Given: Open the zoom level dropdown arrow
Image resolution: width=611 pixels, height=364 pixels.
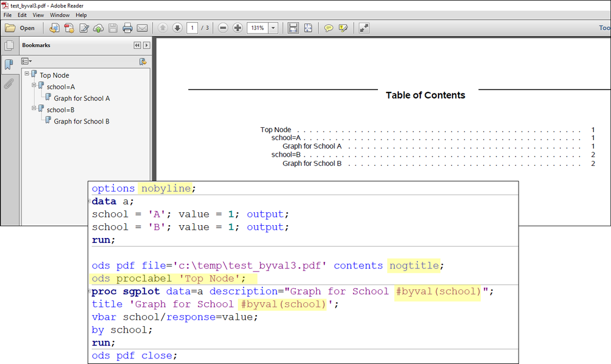Looking at the screenshot, I should coord(273,28).
